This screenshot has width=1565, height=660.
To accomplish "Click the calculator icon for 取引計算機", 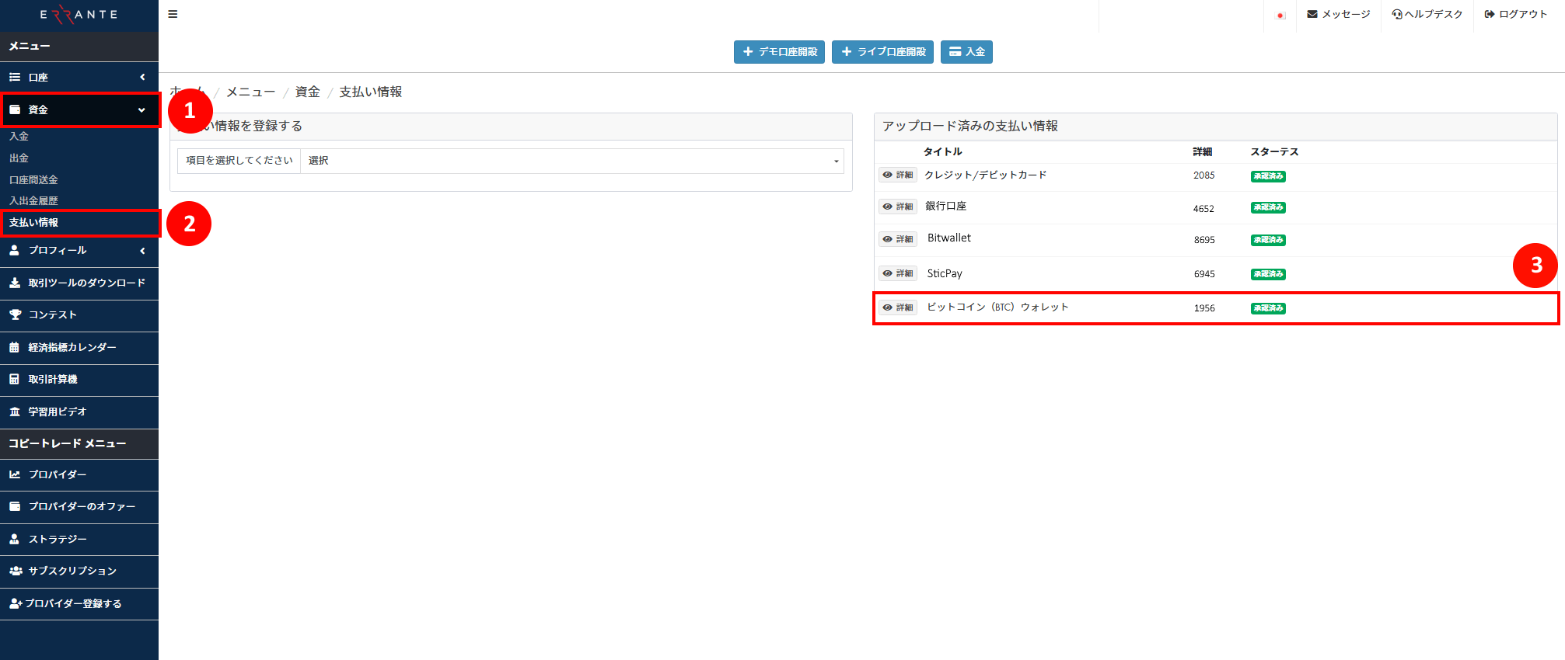I will (x=14, y=379).
